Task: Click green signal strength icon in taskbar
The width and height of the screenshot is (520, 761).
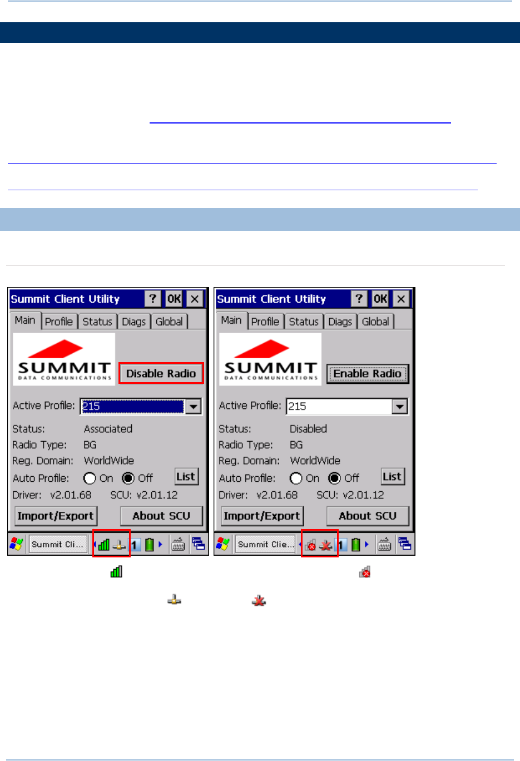Action: (104, 545)
